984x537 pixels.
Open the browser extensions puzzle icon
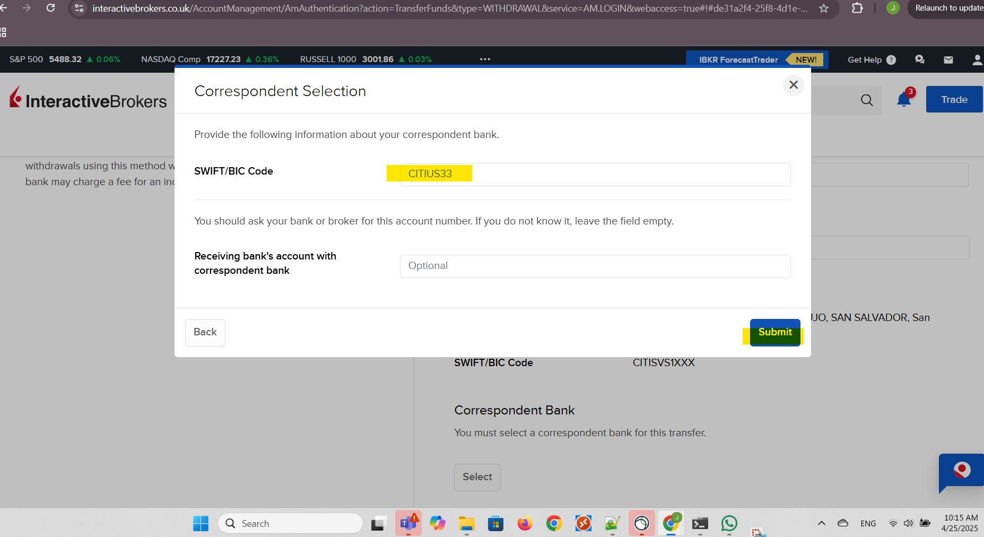[x=857, y=8]
